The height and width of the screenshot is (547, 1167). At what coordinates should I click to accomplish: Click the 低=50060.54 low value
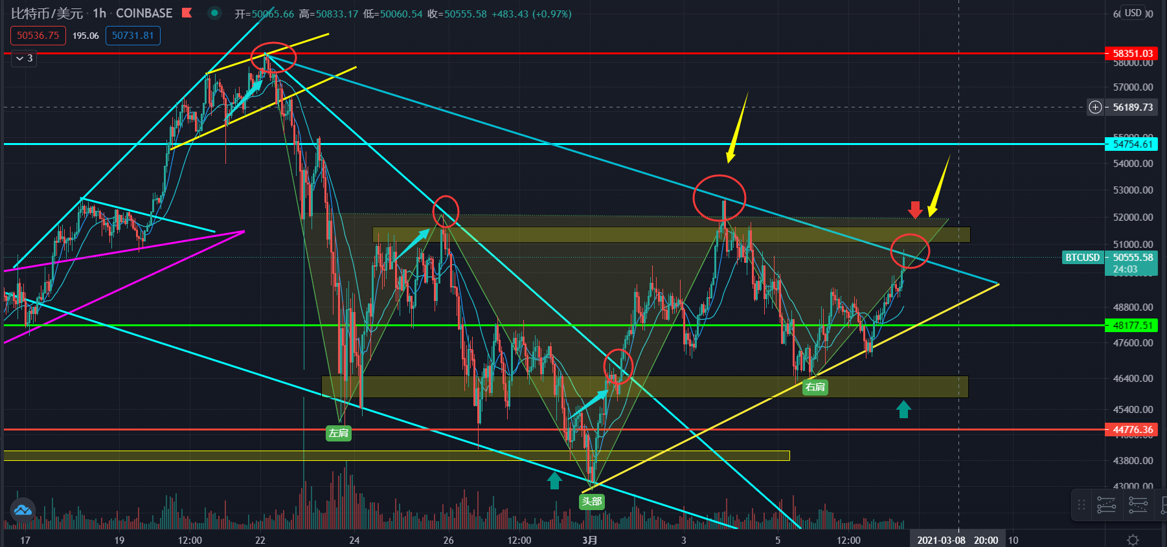click(392, 14)
